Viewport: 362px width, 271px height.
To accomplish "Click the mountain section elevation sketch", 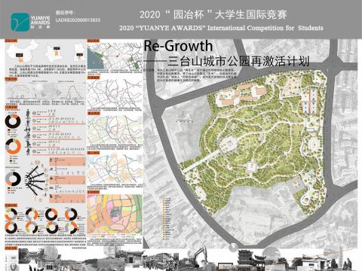I will point(45,90).
